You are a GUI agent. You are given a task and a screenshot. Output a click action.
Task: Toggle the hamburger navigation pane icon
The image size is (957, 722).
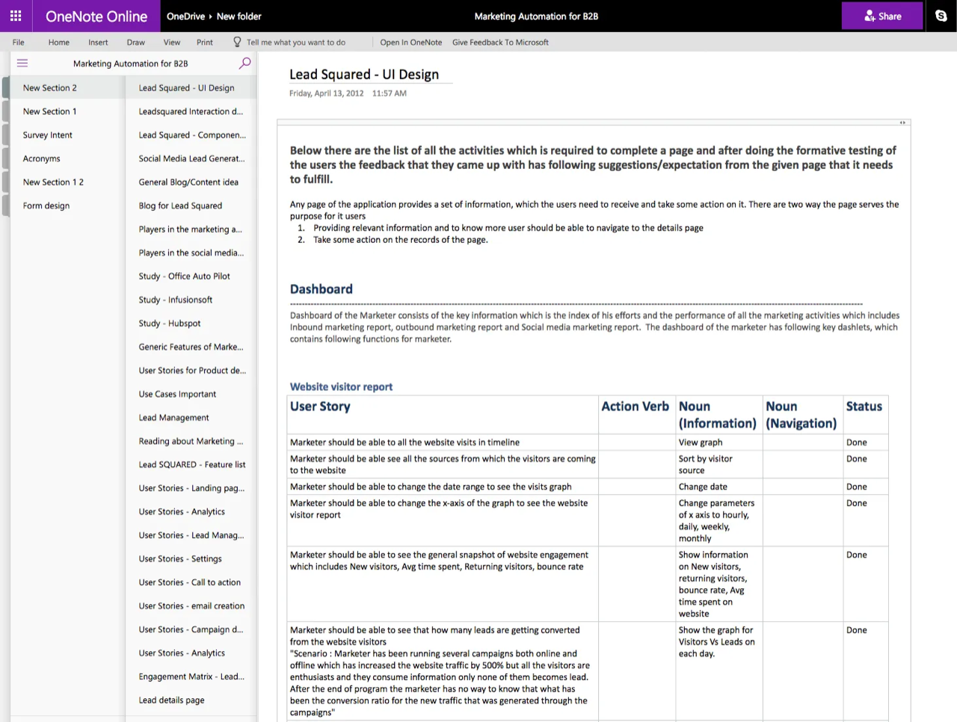(22, 64)
